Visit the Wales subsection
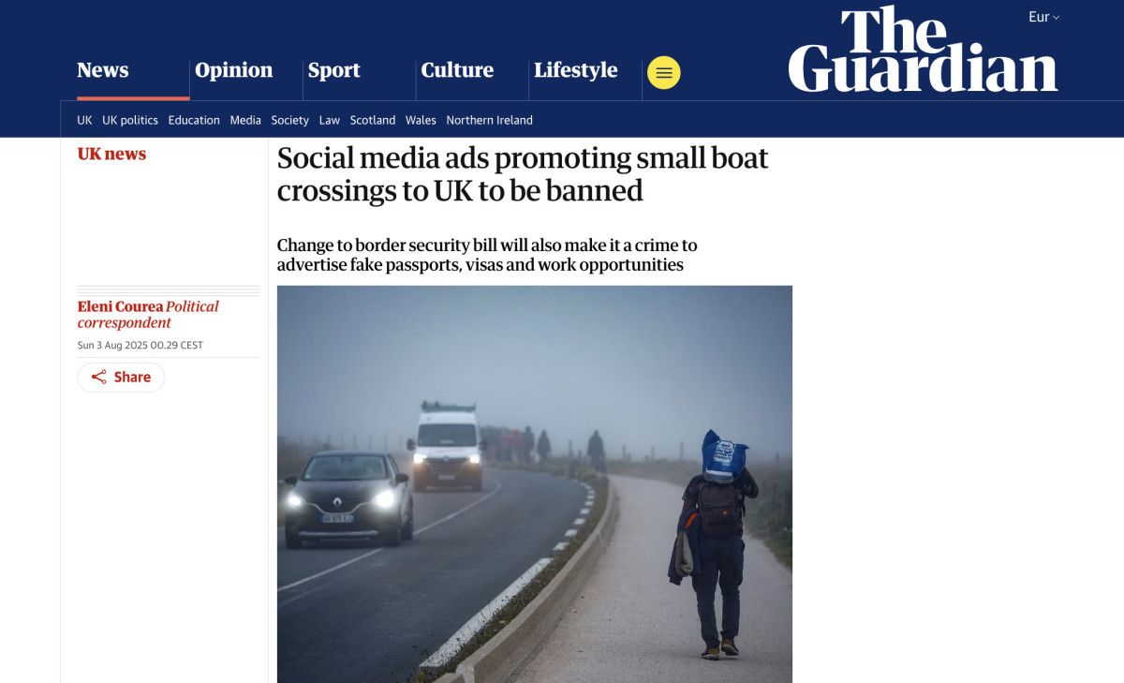 tap(421, 120)
